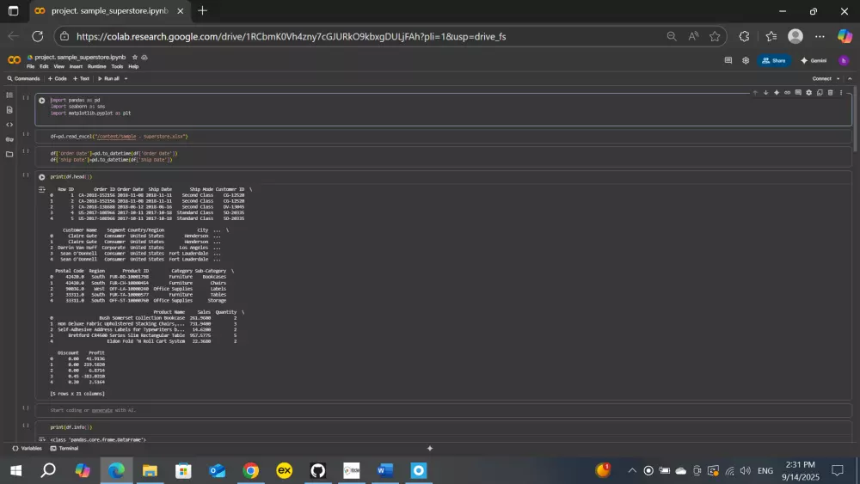The image size is (860, 484).
Task: Move the selected cell up
Action: click(755, 93)
